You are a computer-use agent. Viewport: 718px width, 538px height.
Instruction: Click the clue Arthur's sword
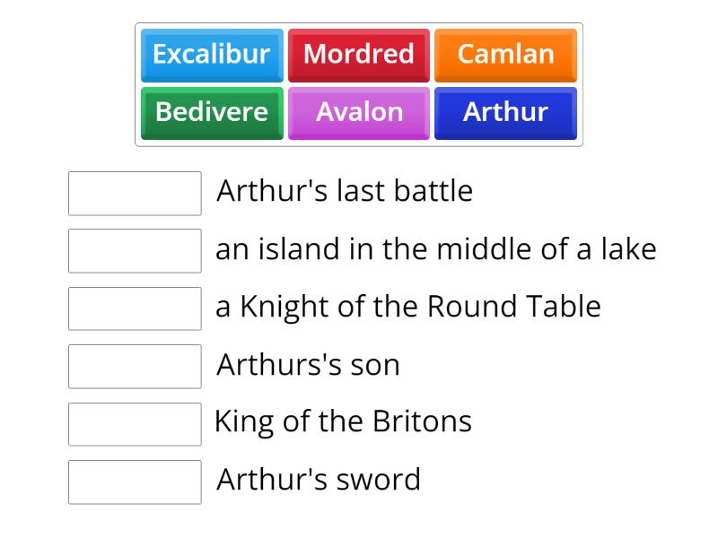click(x=318, y=480)
